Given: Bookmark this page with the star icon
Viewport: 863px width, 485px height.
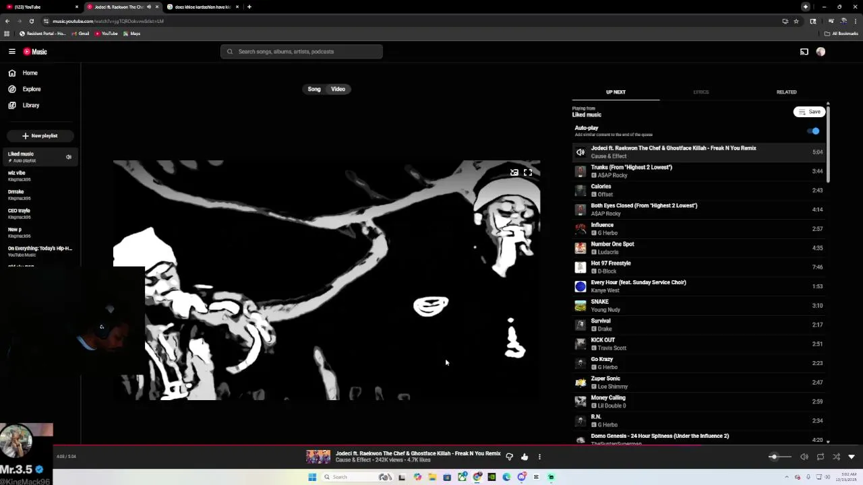Looking at the screenshot, I should coord(796,21).
